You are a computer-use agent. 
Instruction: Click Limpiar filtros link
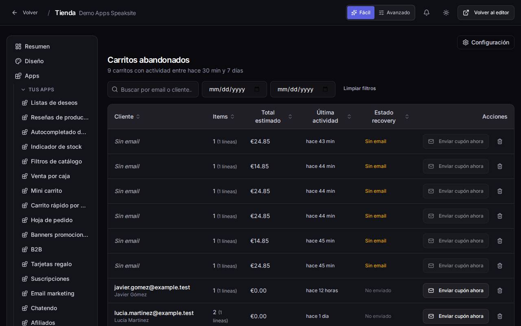coord(360,88)
